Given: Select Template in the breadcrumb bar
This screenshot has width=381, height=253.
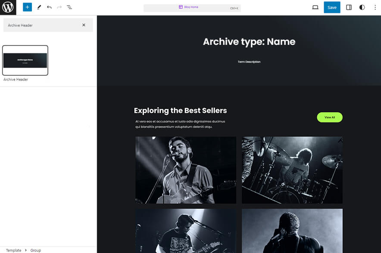Looking at the screenshot, I should pos(13,250).
